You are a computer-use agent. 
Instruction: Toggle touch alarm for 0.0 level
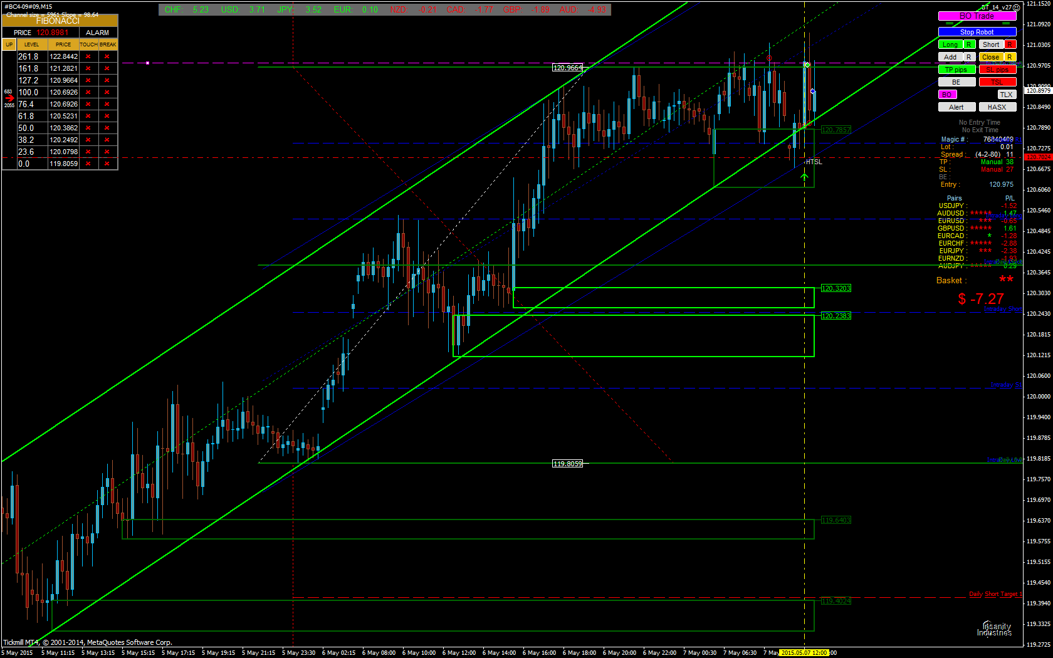[88, 164]
